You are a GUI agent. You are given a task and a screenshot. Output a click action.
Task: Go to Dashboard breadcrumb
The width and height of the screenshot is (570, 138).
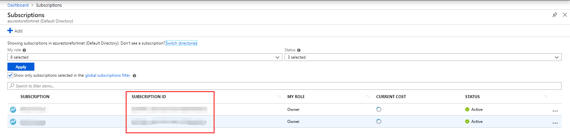coord(18,5)
